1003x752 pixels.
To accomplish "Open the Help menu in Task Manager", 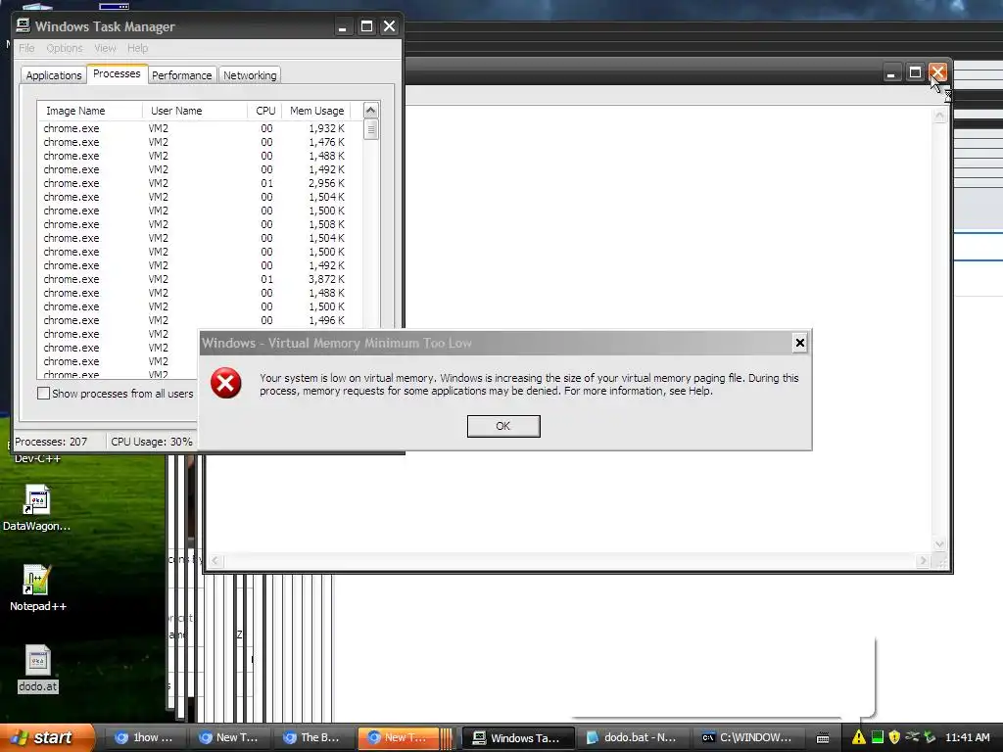I will (x=137, y=48).
